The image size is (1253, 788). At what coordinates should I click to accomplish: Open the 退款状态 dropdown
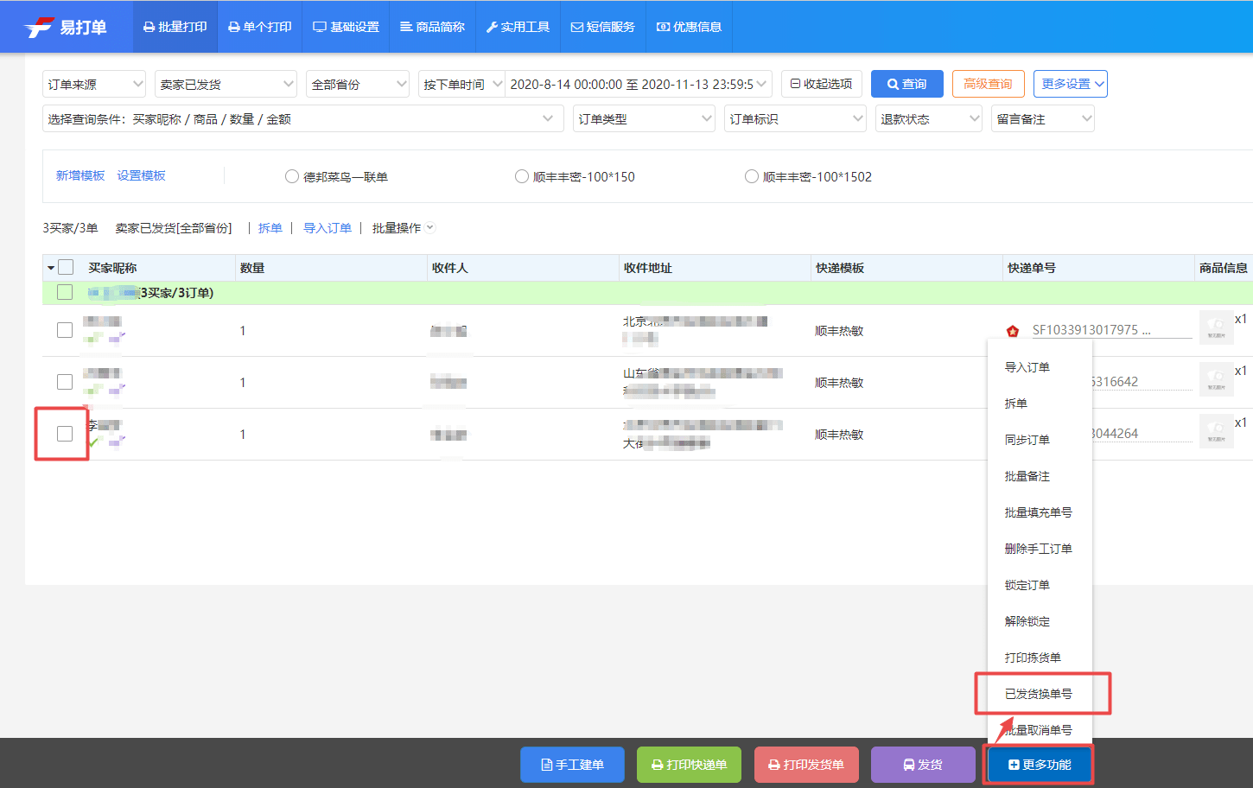tap(928, 118)
